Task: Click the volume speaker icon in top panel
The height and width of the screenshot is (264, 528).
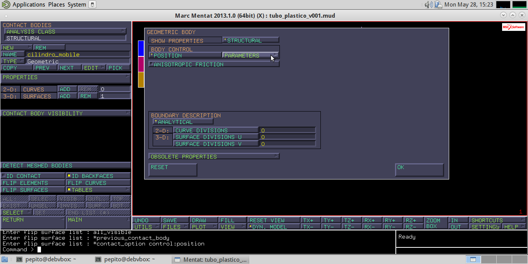Action: 428,5
